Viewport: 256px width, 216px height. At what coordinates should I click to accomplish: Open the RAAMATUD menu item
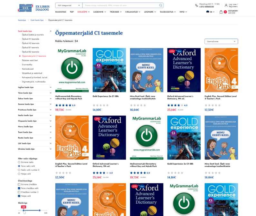[x=61, y=12]
